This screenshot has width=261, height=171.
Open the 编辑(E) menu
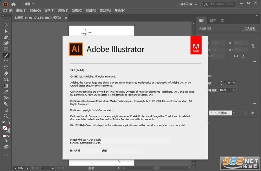point(21,11)
